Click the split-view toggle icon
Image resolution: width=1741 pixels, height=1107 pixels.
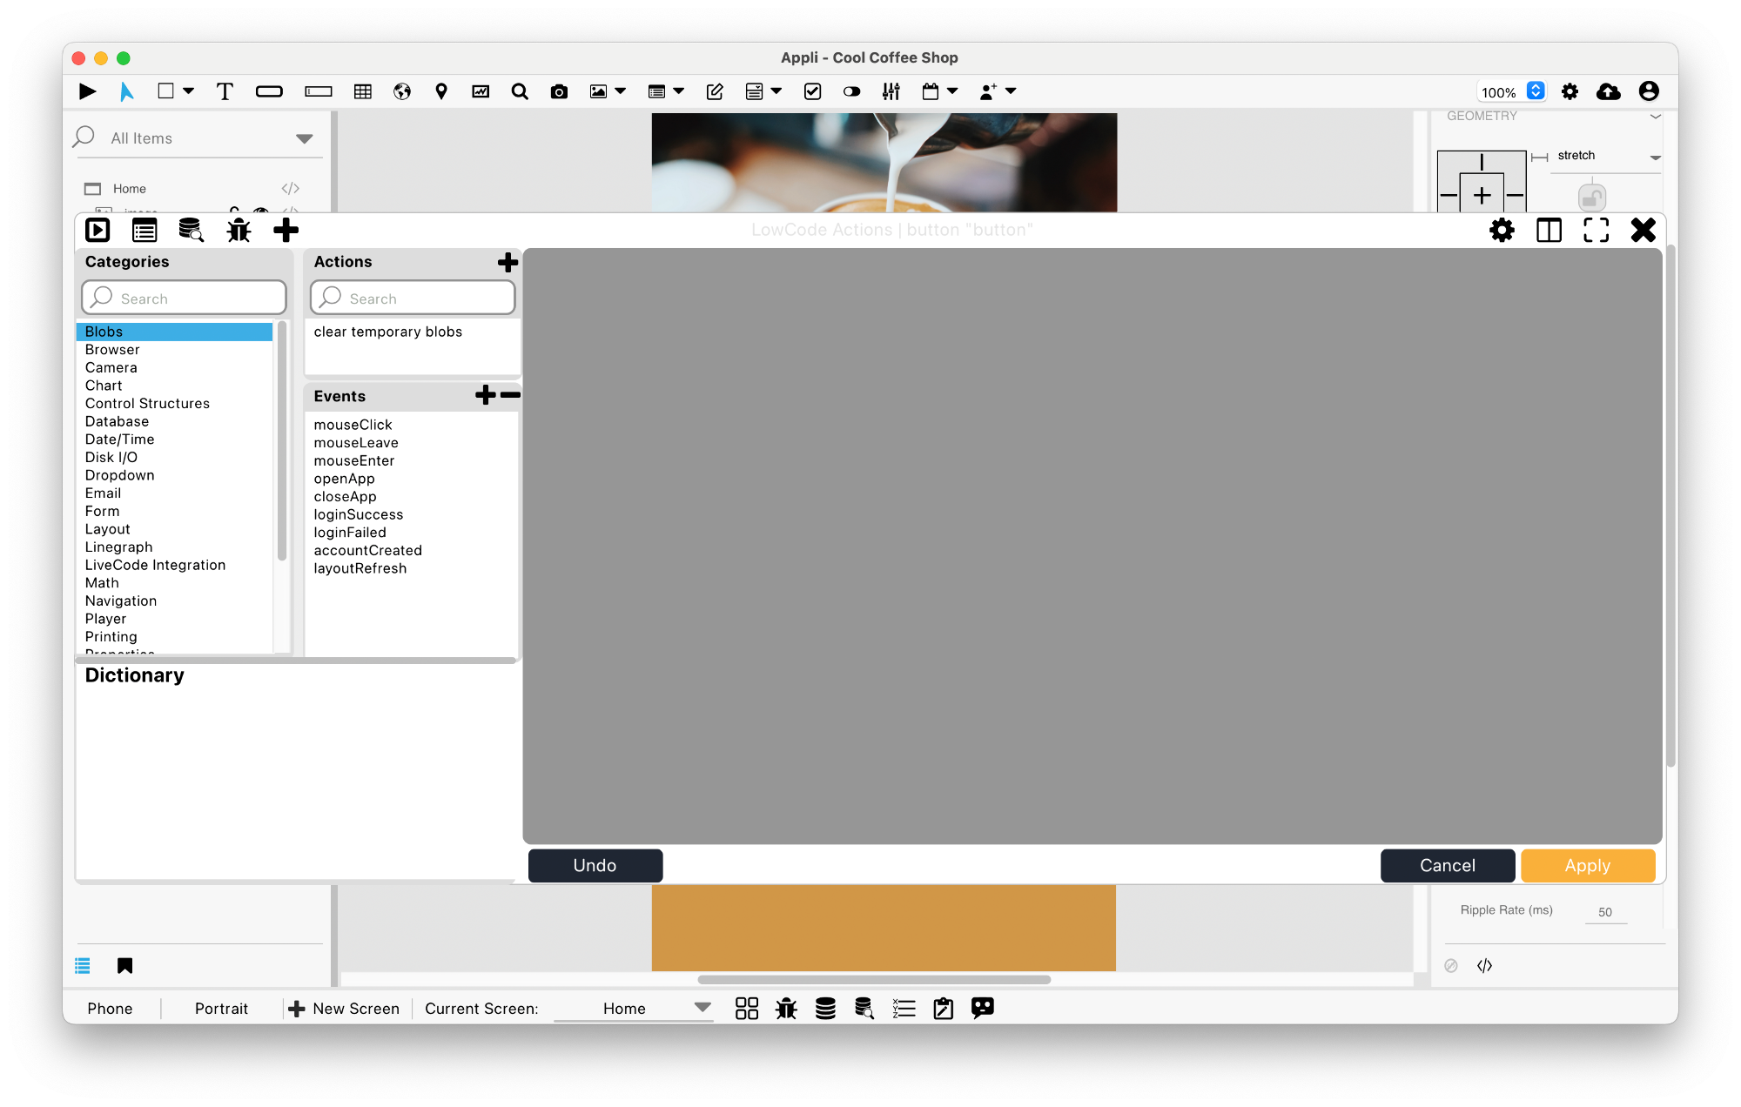click(1548, 230)
